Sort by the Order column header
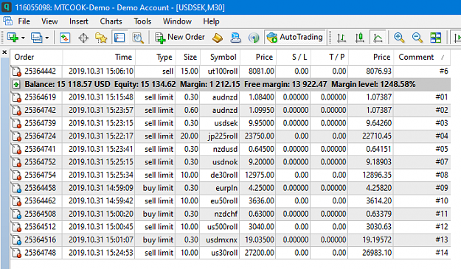Screen dimensions: 461x269 36,57
